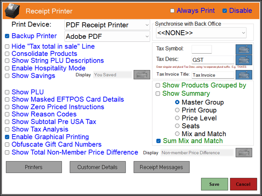The height and width of the screenshot is (196, 262).
Task: Uncheck Sum Mix and Match
Action: (x=158, y=141)
